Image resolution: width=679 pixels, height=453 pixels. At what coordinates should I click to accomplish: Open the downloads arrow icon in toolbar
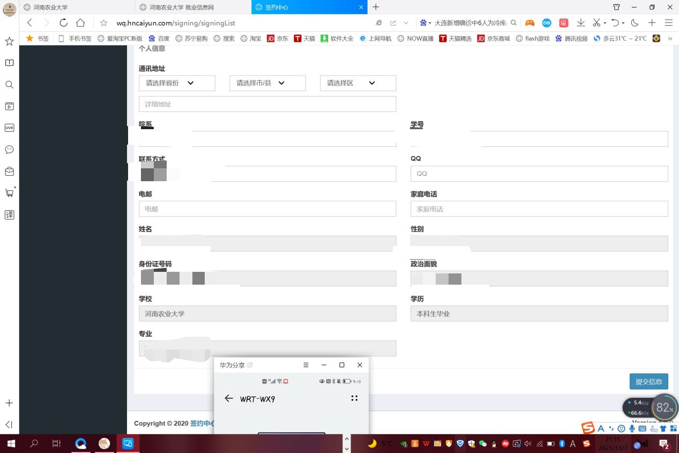[580, 23]
